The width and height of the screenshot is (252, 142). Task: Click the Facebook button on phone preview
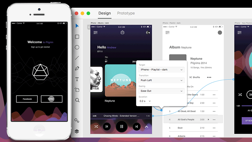pos(27,99)
